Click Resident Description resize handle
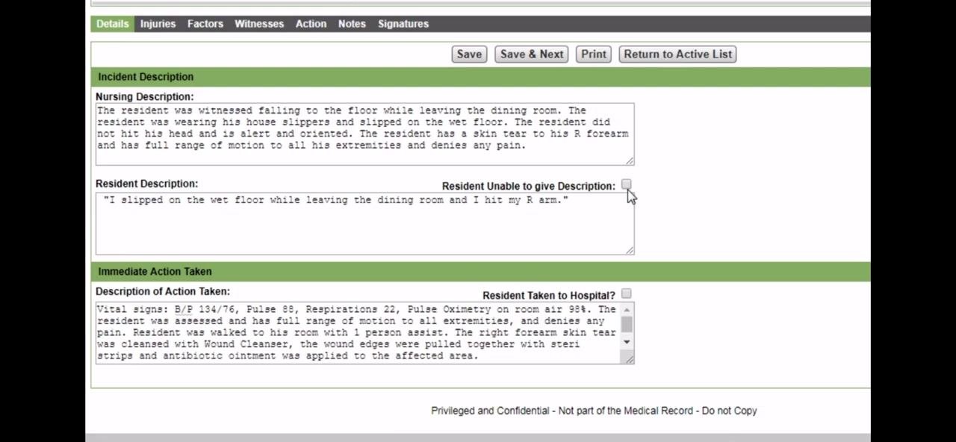This screenshot has width=956, height=442. tap(630, 250)
